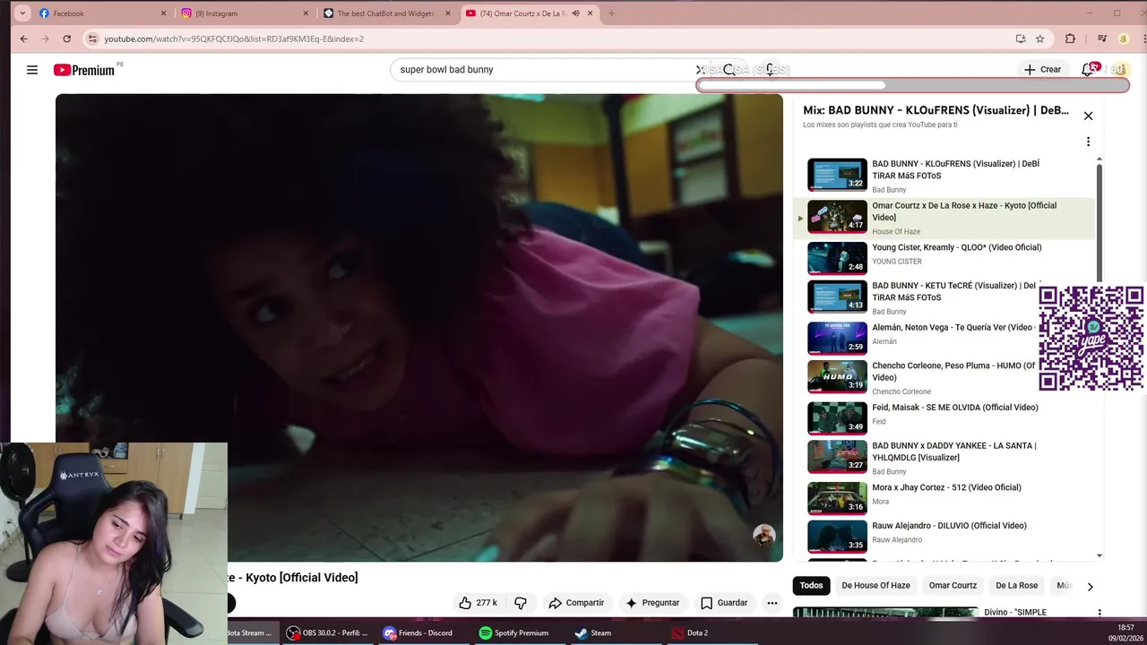Open the YouTube hamburger guide menu
This screenshot has height=645, width=1147.
click(32, 70)
